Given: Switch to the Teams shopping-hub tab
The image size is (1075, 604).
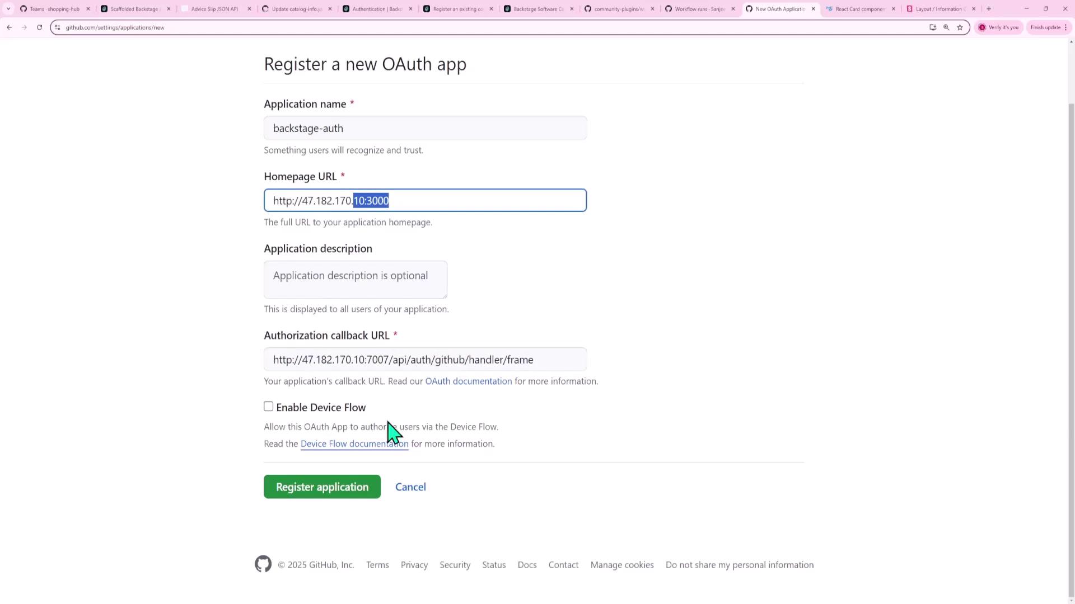Looking at the screenshot, I should coord(54,9).
